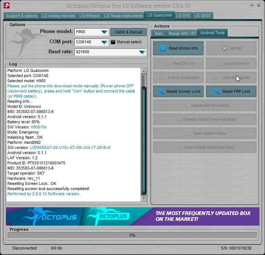Click Open Mobile Networks Menu button
The width and height of the screenshot is (265, 255).
point(205,147)
